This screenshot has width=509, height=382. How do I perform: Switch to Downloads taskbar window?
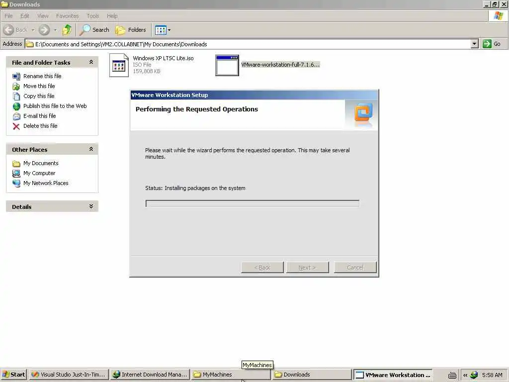pyautogui.click(x=311, y=375)
